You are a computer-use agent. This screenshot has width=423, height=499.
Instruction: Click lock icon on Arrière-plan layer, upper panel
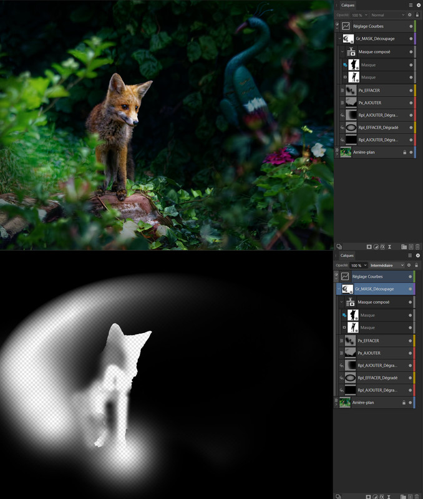(405, 152)
